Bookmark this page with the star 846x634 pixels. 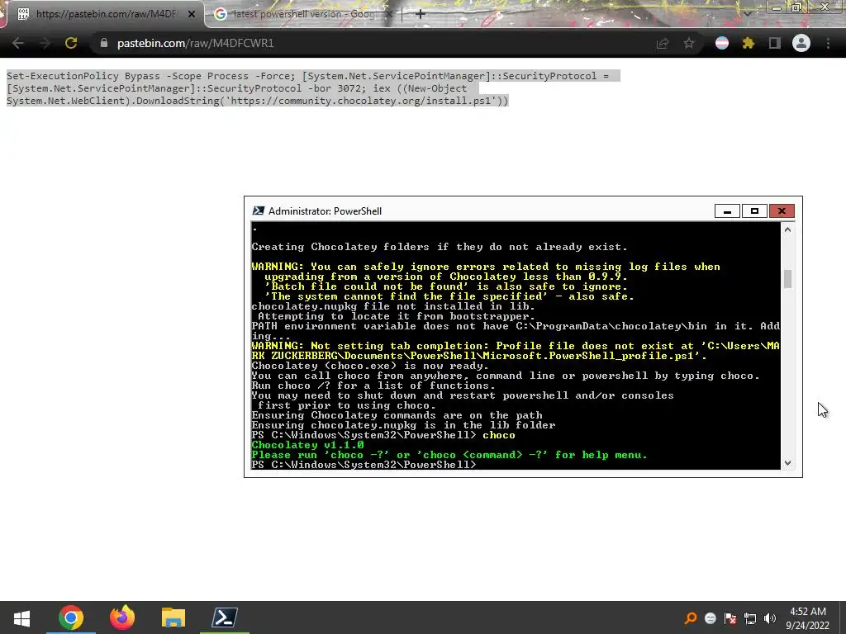pyautogui.click(x=689, y=43)
